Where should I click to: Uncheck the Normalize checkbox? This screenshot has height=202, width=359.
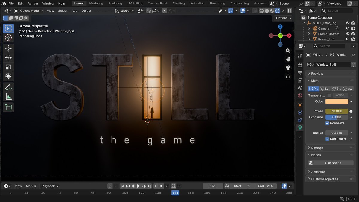pos(327,123)
